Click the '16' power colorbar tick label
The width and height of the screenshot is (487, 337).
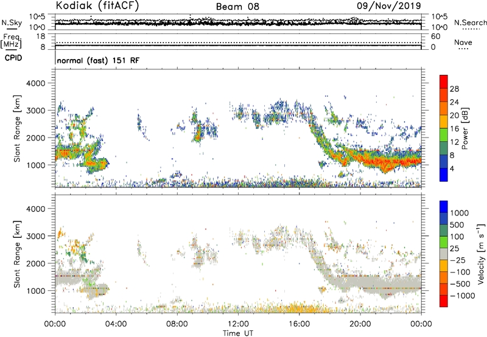[x=454, y=129]
